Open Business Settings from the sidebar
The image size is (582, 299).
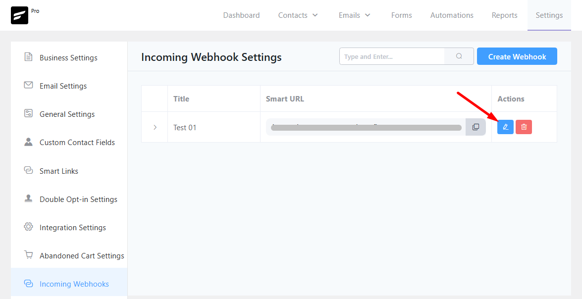pos(68,58)
